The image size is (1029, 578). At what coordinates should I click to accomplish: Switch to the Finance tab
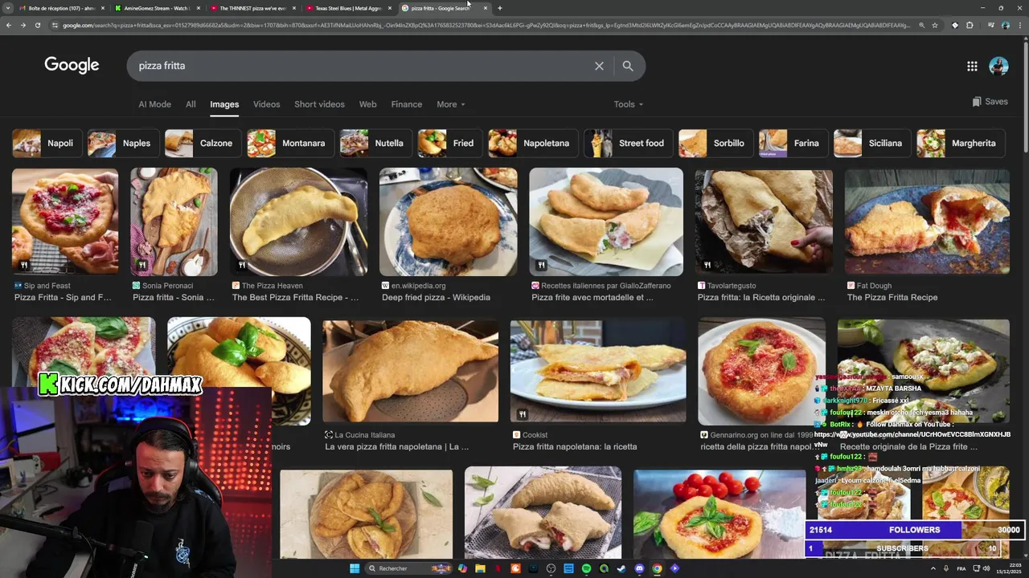[x=406, y=104]
